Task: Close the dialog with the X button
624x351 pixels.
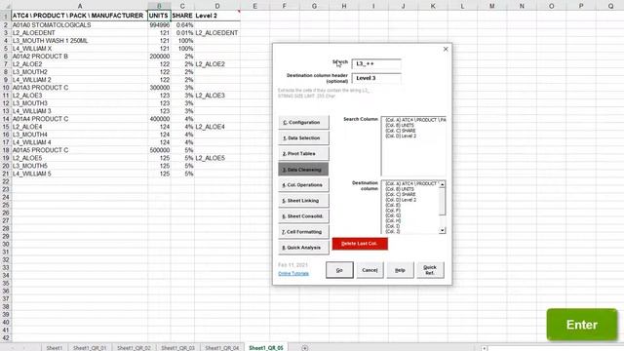Action: click(446, 49)
